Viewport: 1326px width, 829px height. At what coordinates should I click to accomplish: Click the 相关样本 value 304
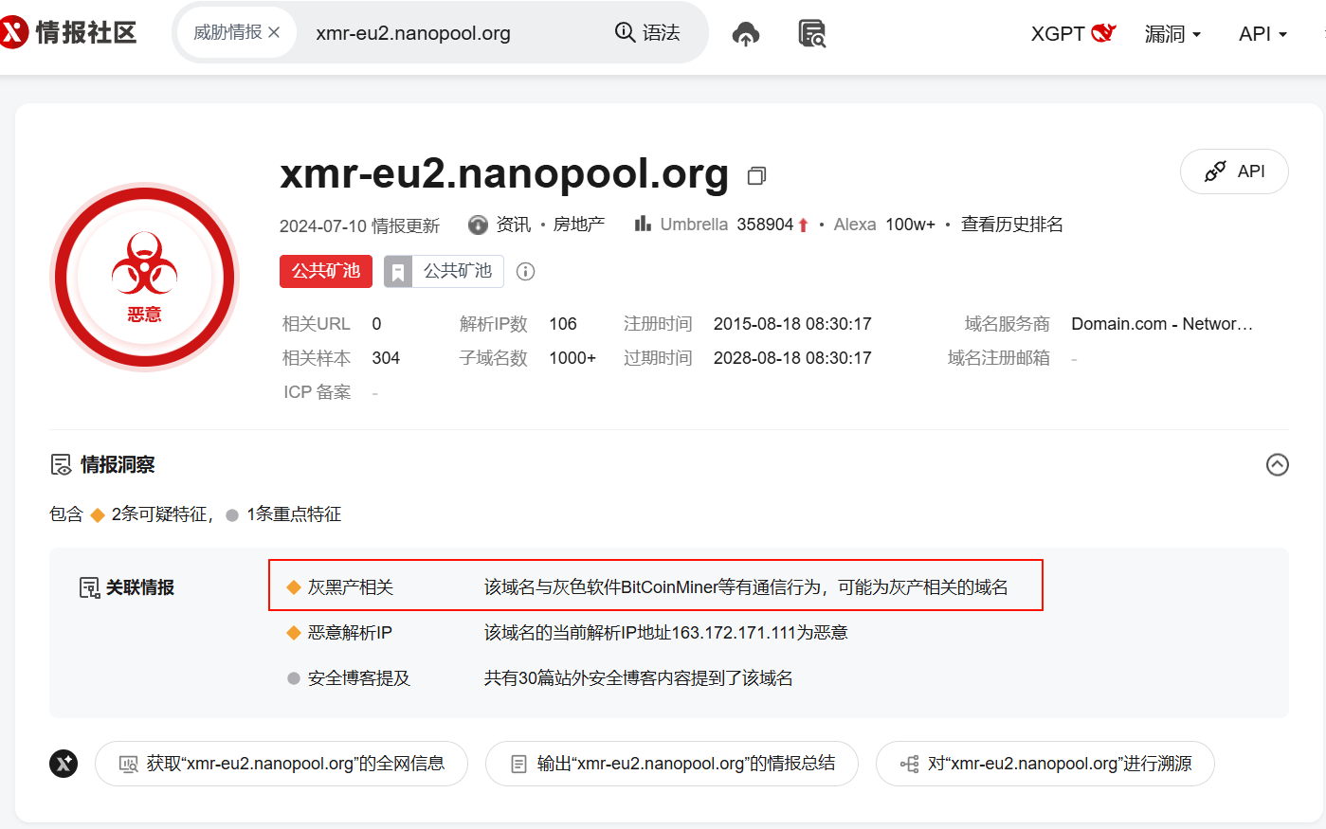coord(386,358)
